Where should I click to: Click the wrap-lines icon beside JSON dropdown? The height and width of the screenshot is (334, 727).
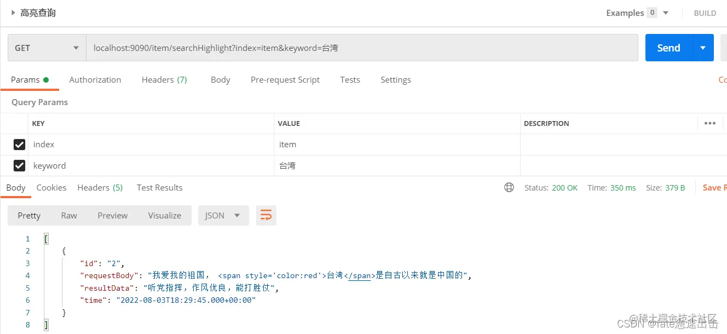pyautogui.click(x=266, y=215)
